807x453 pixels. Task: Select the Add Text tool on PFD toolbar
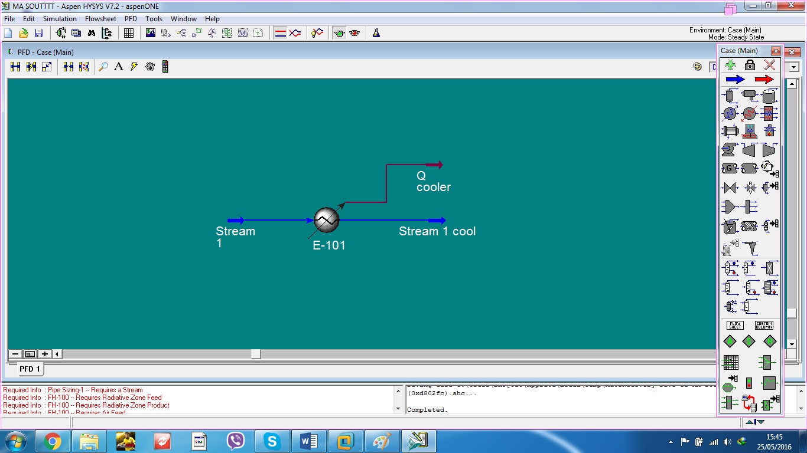[x=118, y=67]
